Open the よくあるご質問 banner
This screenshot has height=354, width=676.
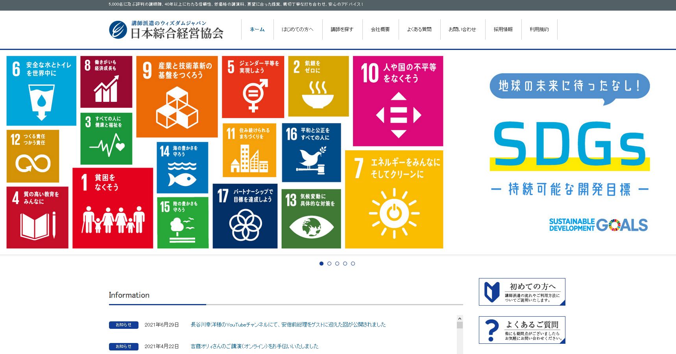tap(522, 330)
